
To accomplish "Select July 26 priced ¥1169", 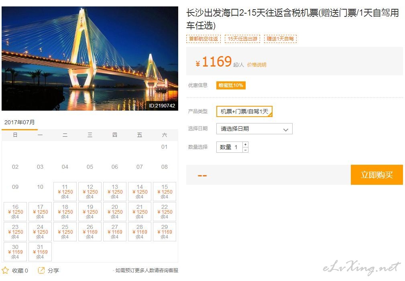I will (90, 232).
